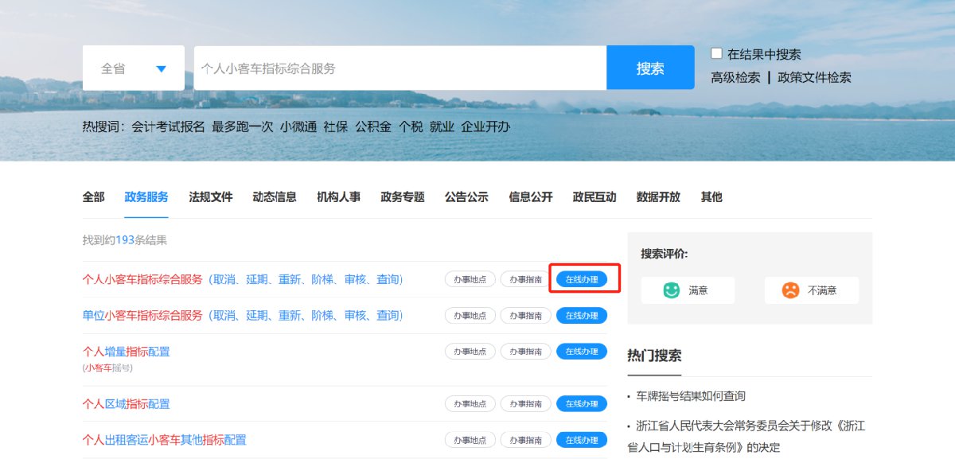Screen dimensions: 955x459
Task: Select the 信息公开 tab
Action: [530, 197]
